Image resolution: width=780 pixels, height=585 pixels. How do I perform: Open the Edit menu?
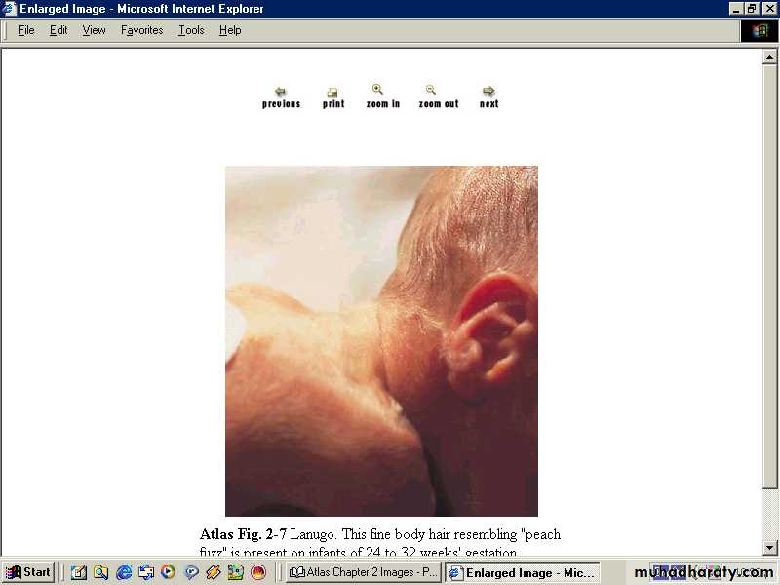tap(58, 30)
